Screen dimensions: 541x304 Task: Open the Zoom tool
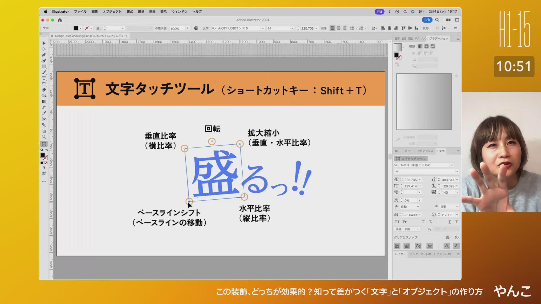[x=44, y=137]
